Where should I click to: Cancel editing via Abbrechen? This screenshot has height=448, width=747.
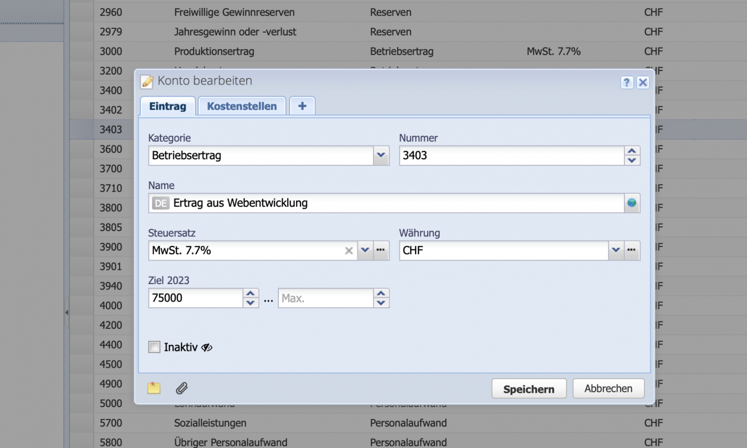(x=608, y=388)
